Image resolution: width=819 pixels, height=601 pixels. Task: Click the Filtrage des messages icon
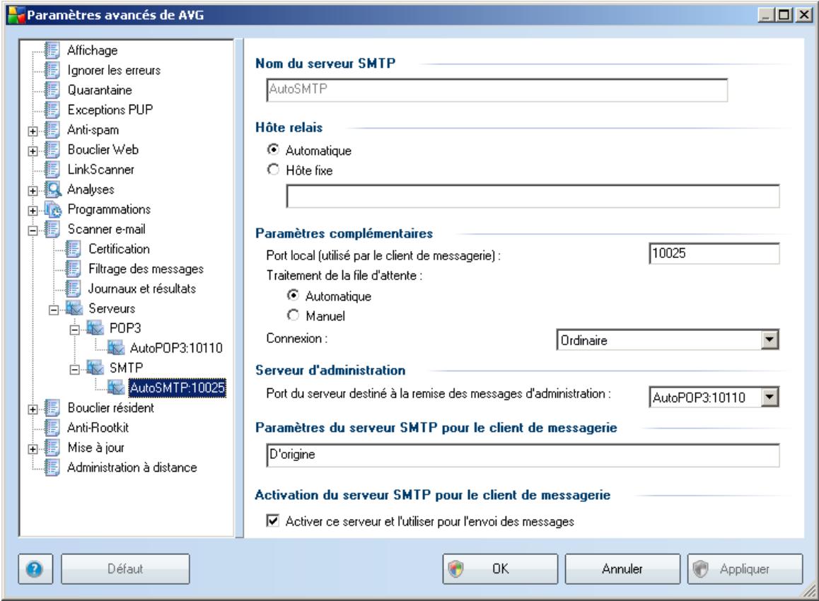point(73,269)
